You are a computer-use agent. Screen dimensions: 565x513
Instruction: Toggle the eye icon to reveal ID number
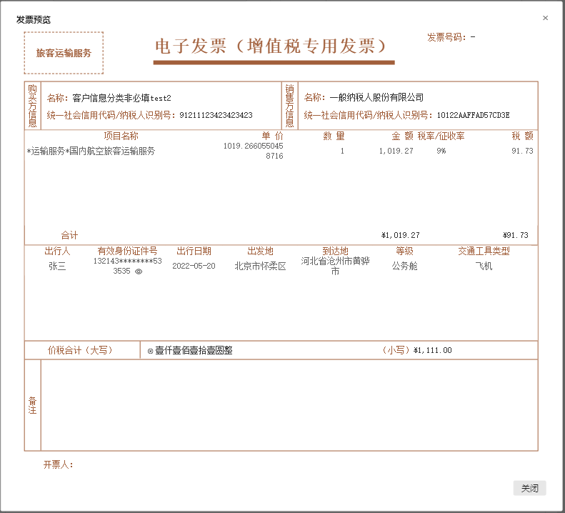[139, 272]
